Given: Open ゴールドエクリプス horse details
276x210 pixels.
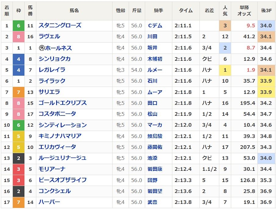Looking at the screenshot, I should (x=62, y=103).
